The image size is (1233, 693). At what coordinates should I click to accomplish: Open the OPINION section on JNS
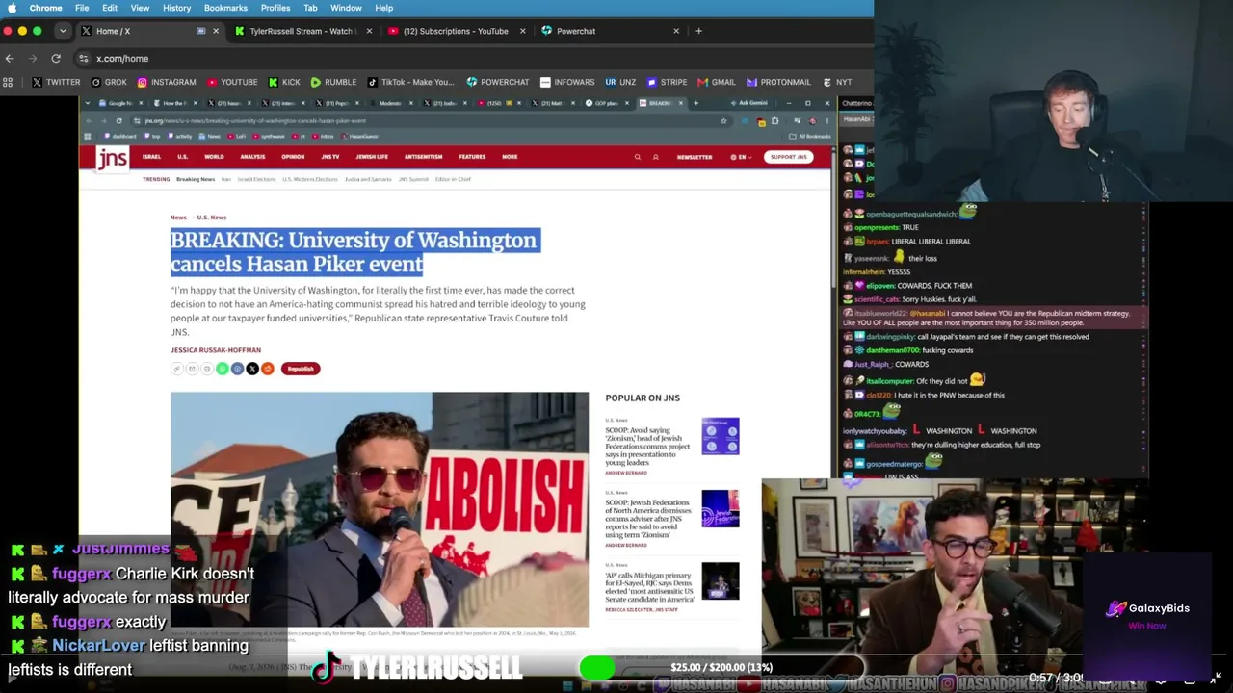(x=293, y=157)
